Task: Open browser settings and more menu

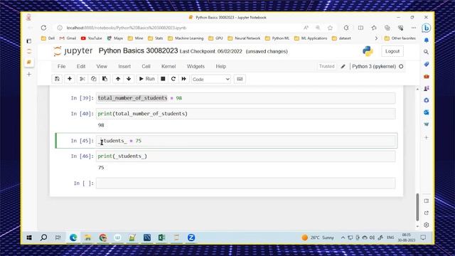Action: [x=414, y=28]
